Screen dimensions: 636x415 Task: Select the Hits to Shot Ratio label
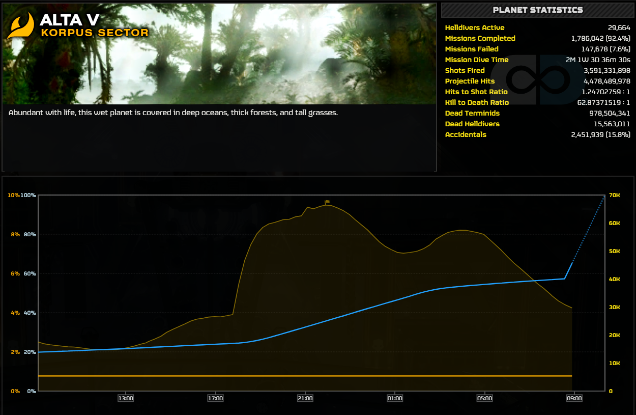pyautogui.click(x=476, y=92)
